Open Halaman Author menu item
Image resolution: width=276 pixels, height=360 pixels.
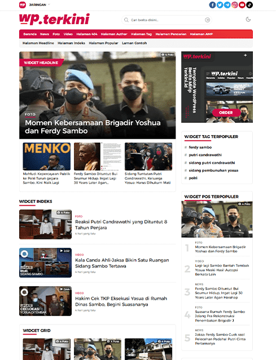point(114,34)
